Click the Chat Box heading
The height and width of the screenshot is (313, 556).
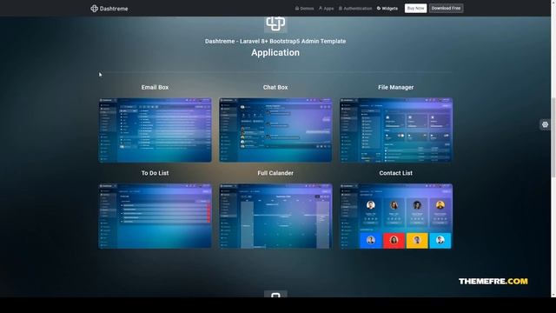[x=275, y=87]
